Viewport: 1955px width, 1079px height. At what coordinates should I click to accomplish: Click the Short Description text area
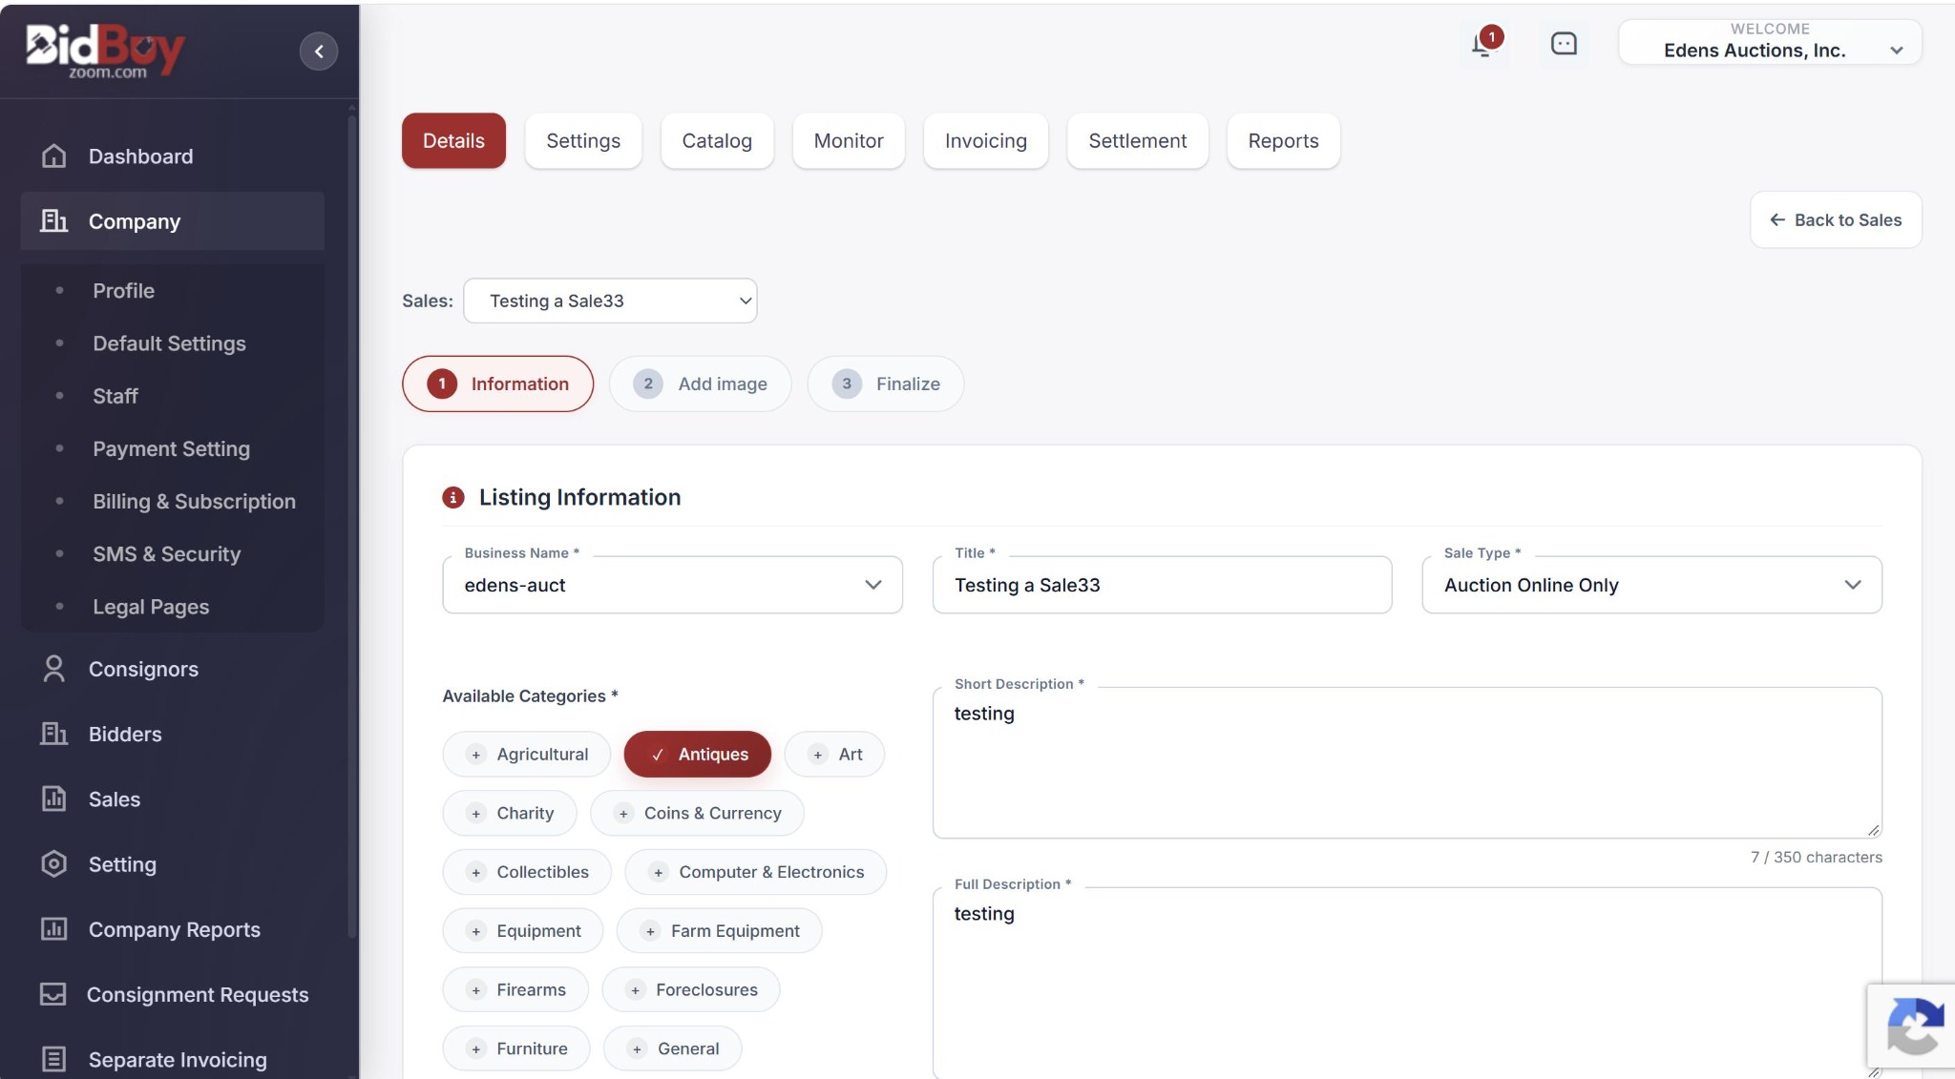pos(1407,763)
